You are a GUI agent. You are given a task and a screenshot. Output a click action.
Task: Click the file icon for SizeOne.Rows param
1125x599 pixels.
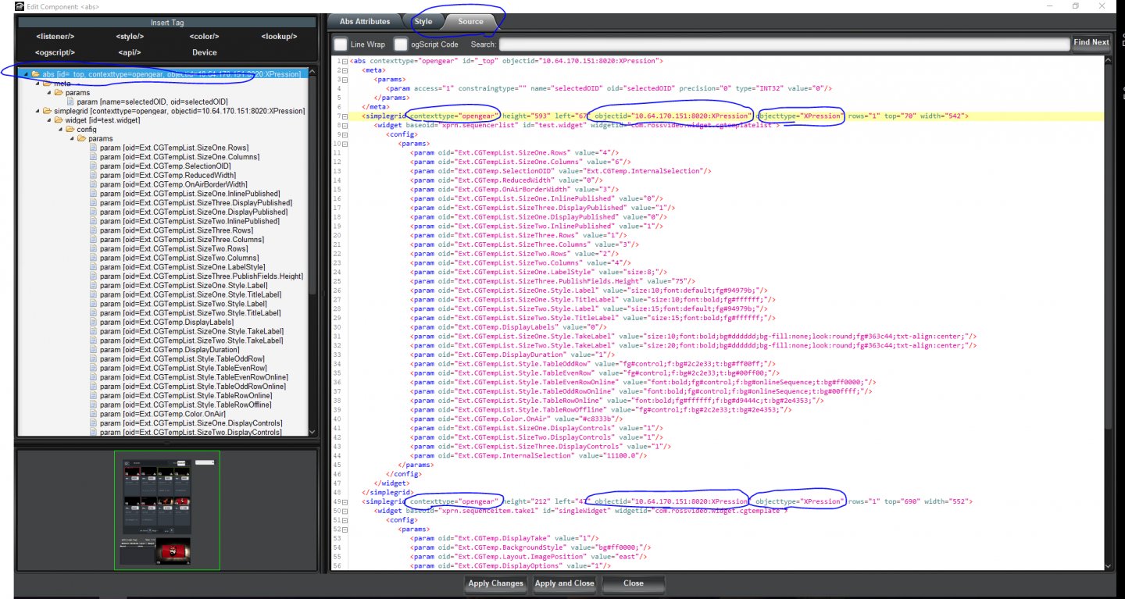[x=93, y=148]
